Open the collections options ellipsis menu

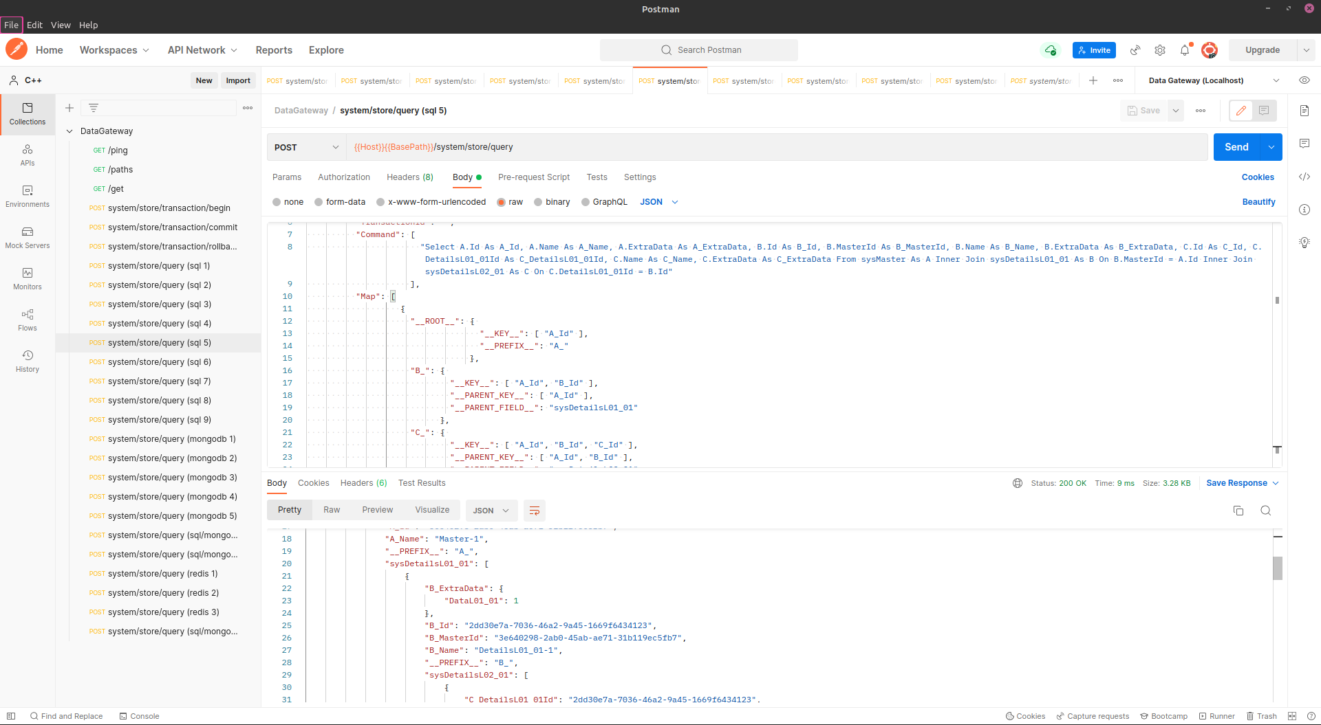(x=248, y=108)
